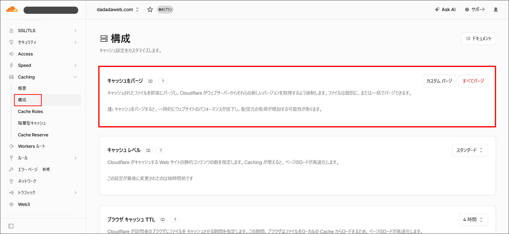This screenshot has height=234, width=509.
Task: Open the Ask AI assistant
Action: pyautogui.click(x=445, y=10)
